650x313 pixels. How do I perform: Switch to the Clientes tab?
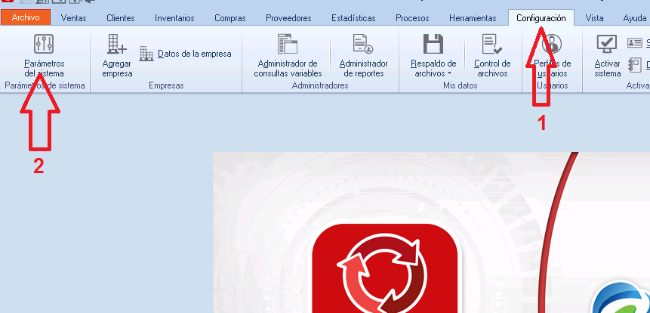[x=121, y=18]
